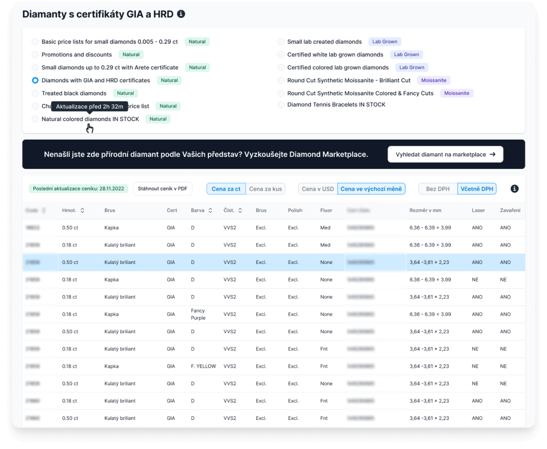Click Vyhledat diamant na marketplace button

[445, 154]
